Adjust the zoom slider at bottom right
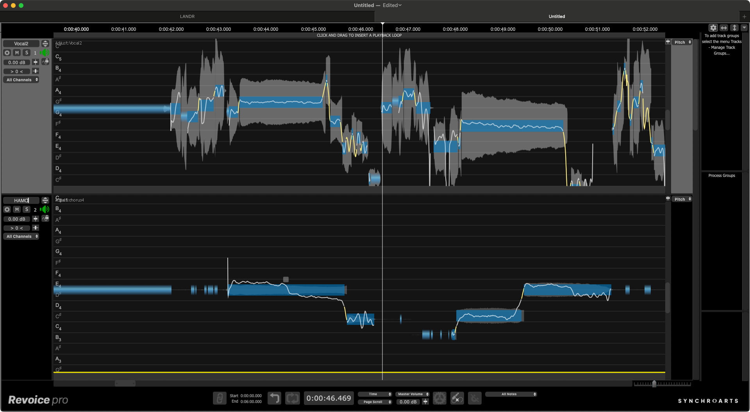This screenshot has height=412, width=750. click(654, 384)
